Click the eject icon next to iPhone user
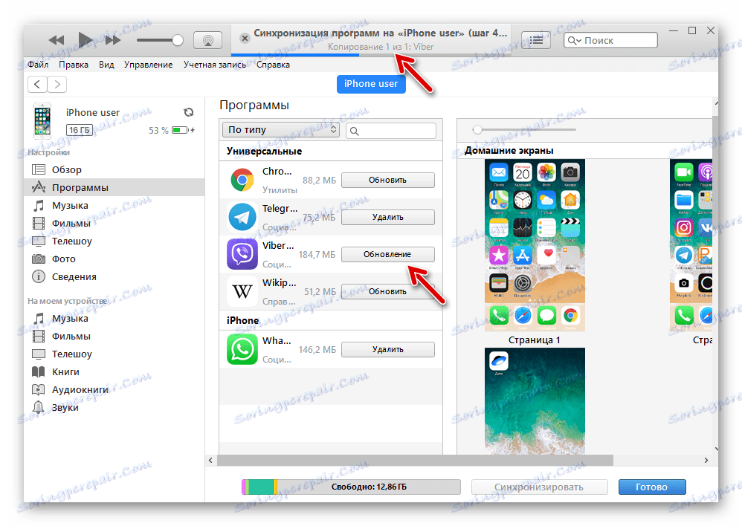Image resolution: width=742 pixels, height=526 pixels. tap(189, 111)
